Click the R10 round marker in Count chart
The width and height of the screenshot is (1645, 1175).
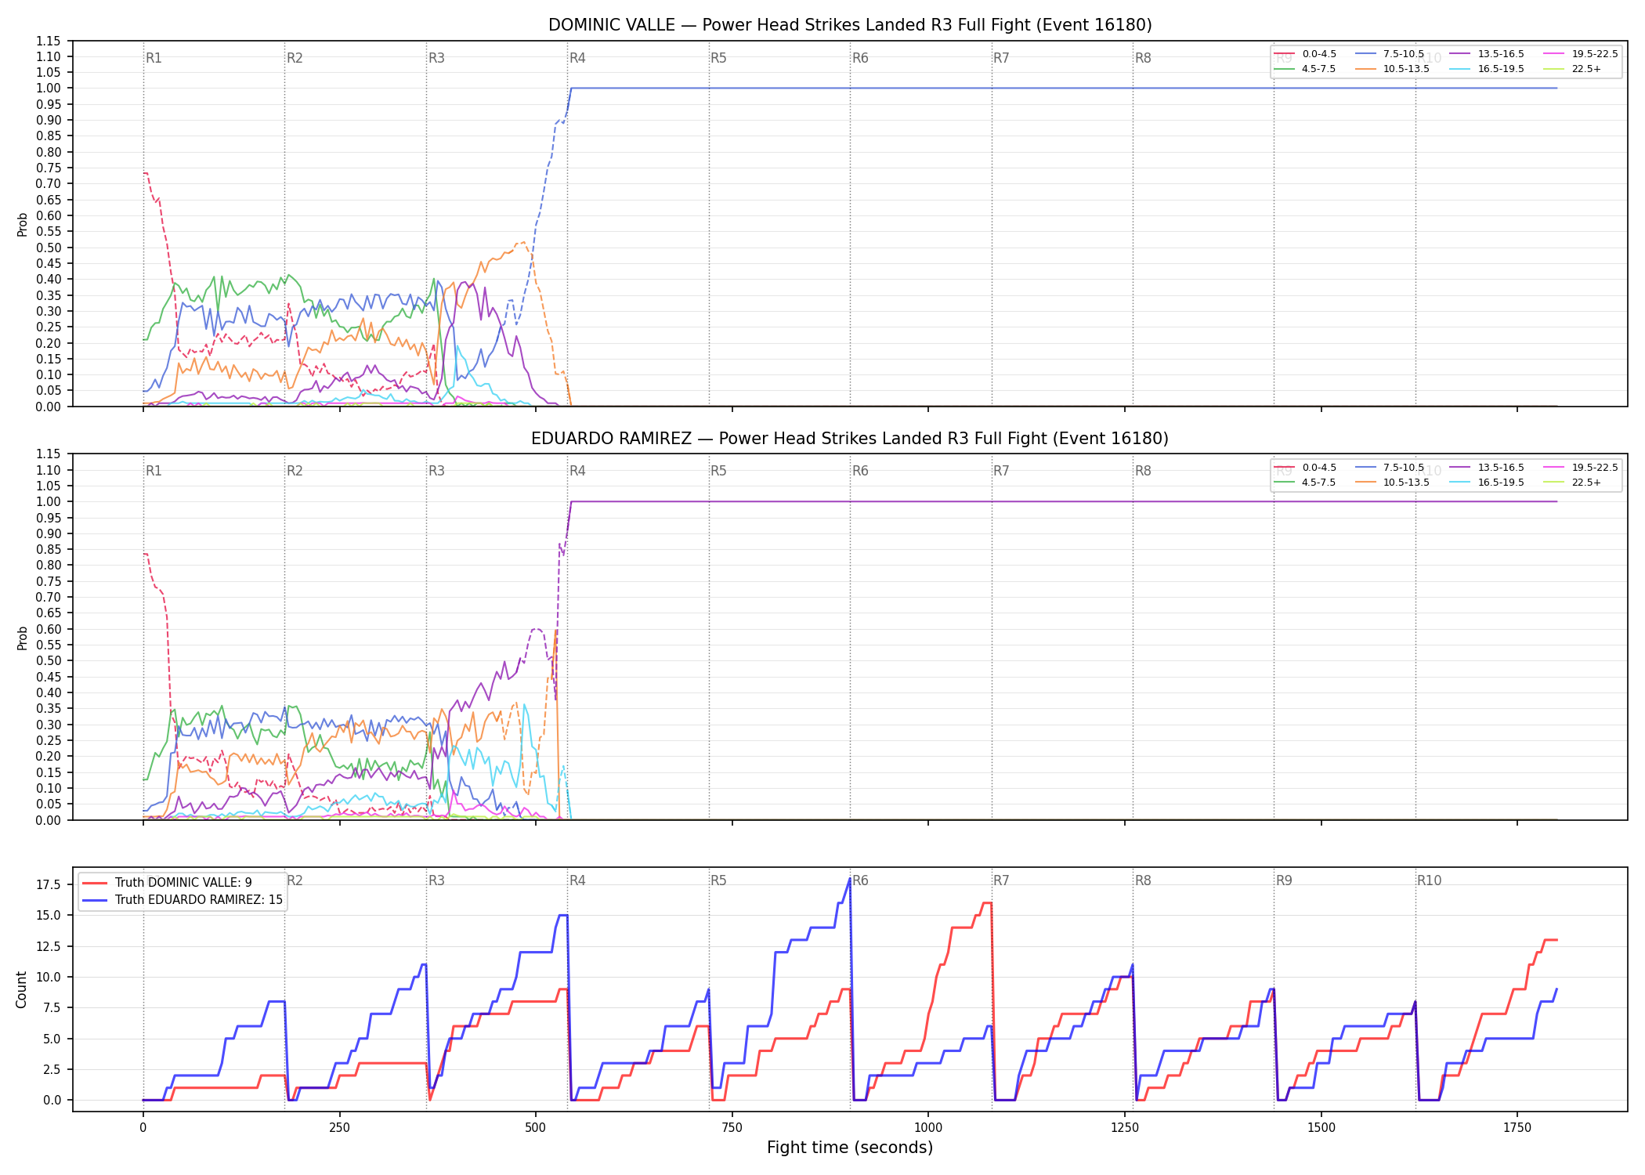point(1429,880)
